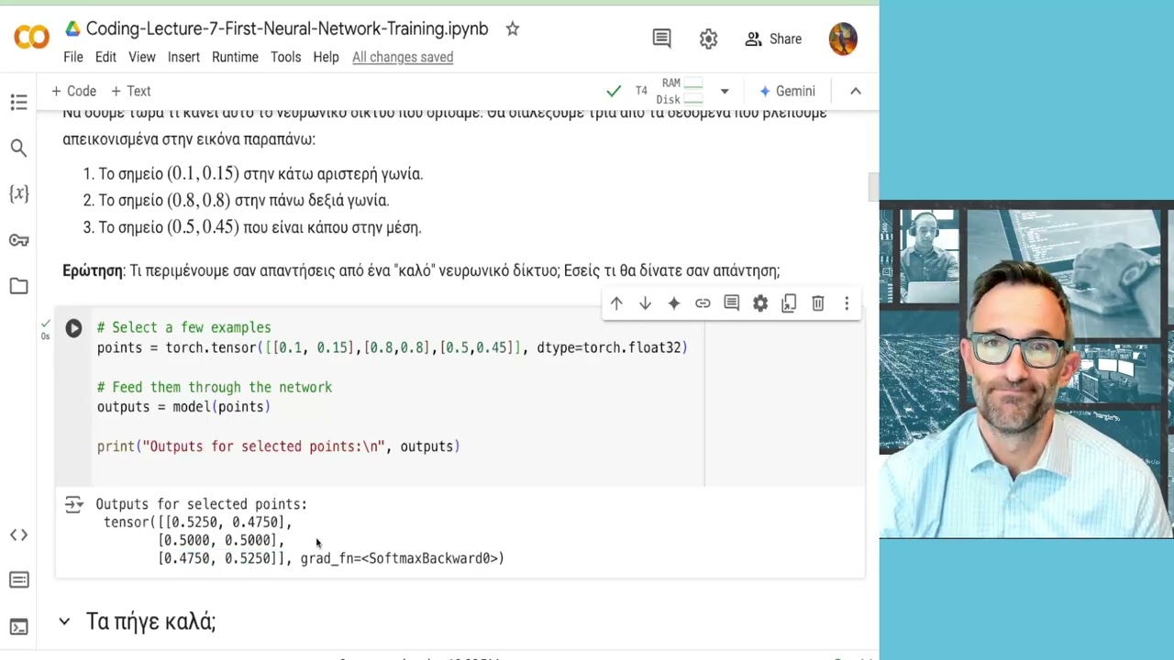This screenshot has width=1174, height=660.
Task: Open cell editor settings gear
Action: coord(760,303)
